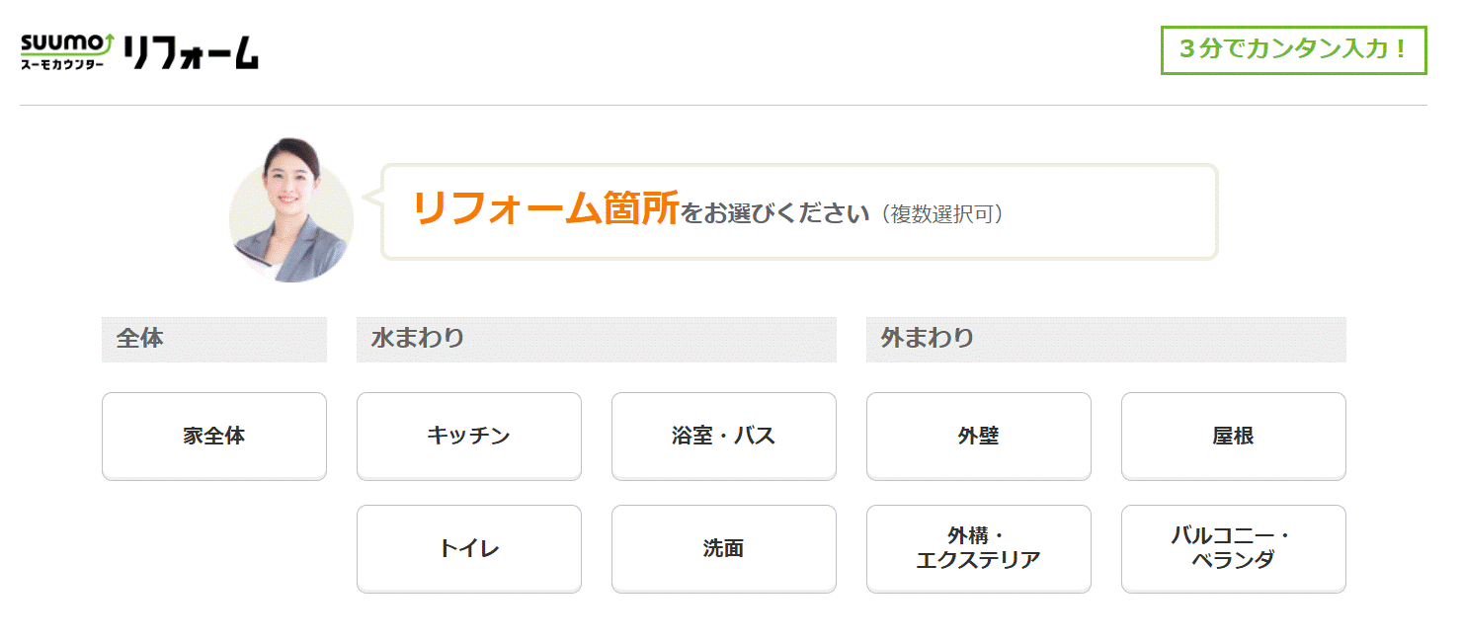Select the 外構・エクステリア option
1462x644 pixels.
click(979, 548)
